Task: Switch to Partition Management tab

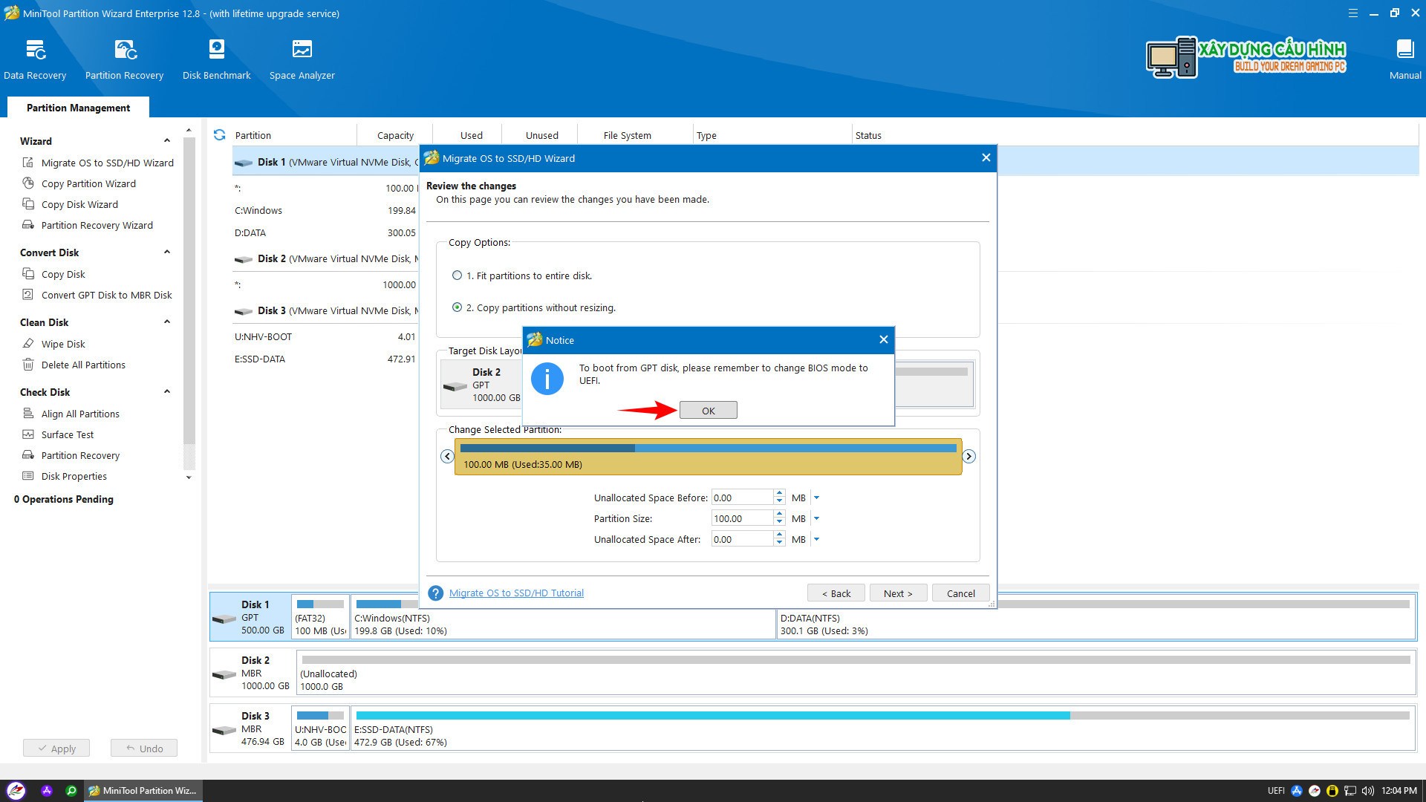Action: pos(78,108)
